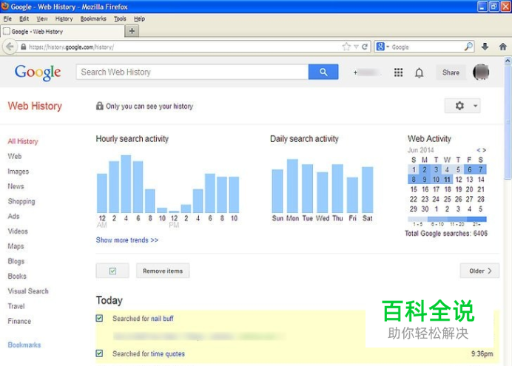
Task: Click the scrollbar up arrow
Action: tap(508, 61)
